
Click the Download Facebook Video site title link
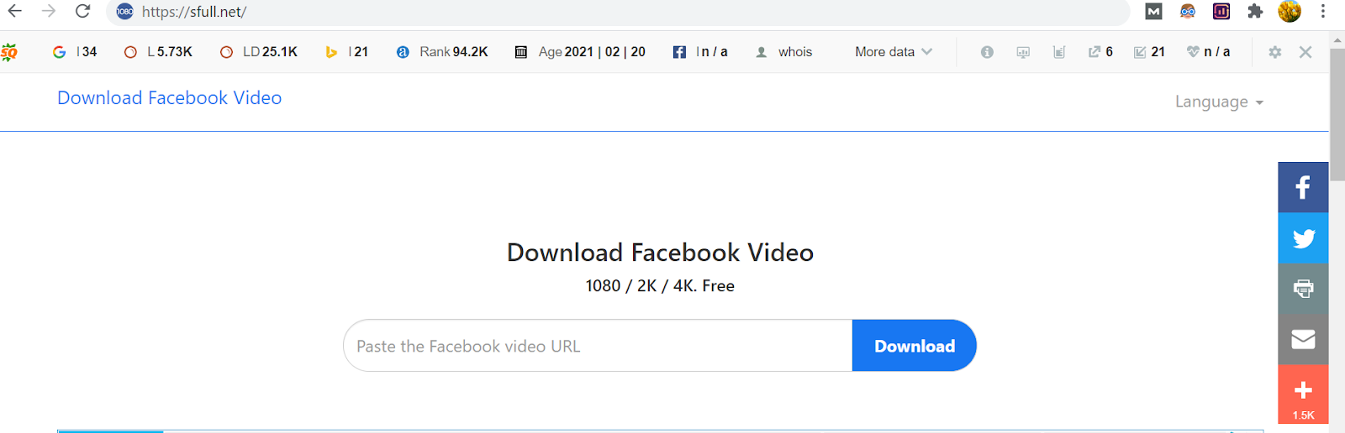tap(170, 98)
